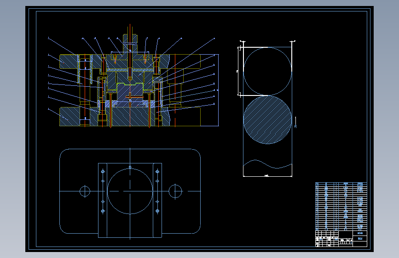Select the wavy break line on the strip layout
This screenshot has height=258, width=399.
point(267,164)
